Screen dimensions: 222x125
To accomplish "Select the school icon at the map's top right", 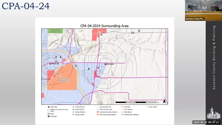I will pyautogui.click(x=139, y=31).
